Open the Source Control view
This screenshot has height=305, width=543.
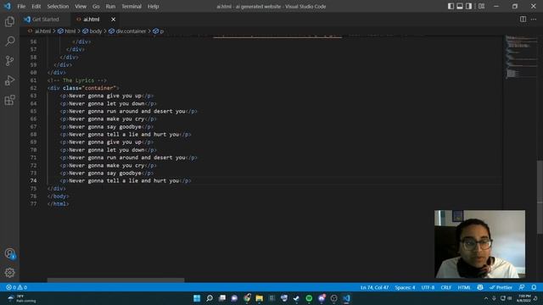click(9, 61)
